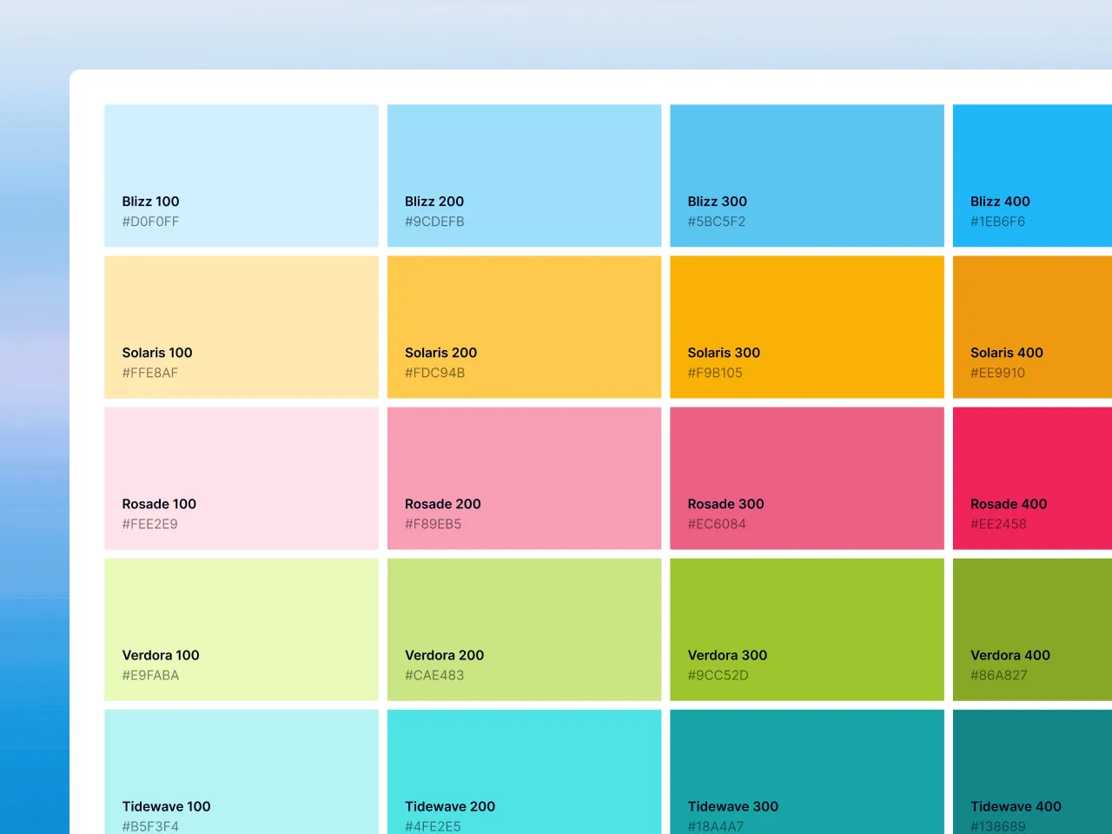Screen dimensions: 1112x834
Task: Click the hex code #5BC5F2
Action: 717,222
